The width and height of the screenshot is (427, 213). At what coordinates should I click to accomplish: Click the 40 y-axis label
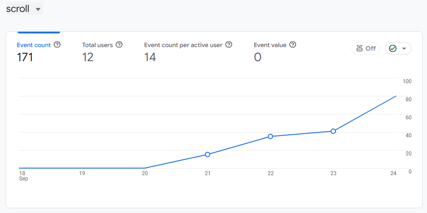pyautogui.click(x=408, y=135)
